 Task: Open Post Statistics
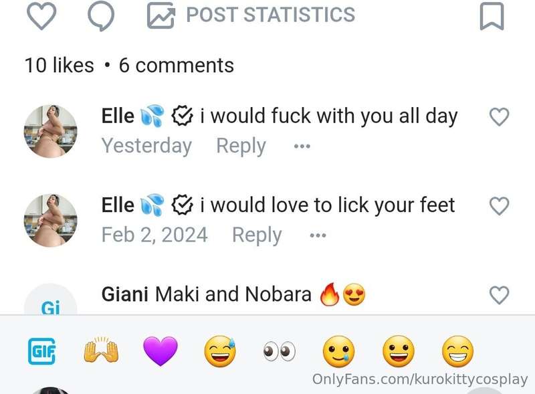click(251, 15)
